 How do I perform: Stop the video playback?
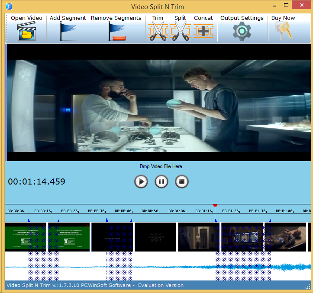click(x=182, y=182)
